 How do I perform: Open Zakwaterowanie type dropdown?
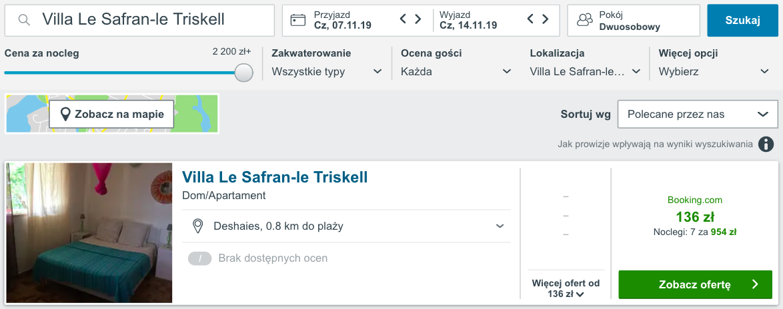coord(327,72)
